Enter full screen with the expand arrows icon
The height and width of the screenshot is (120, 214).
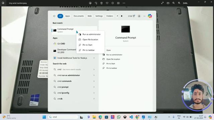(x=162, y=3)
